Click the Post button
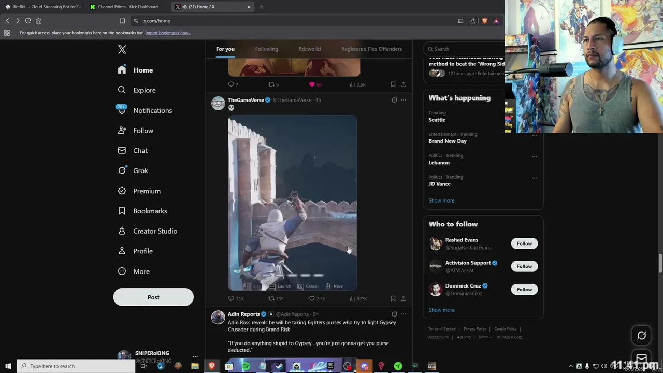The height and width of the screenshot is (373, 663). (153, 297)
